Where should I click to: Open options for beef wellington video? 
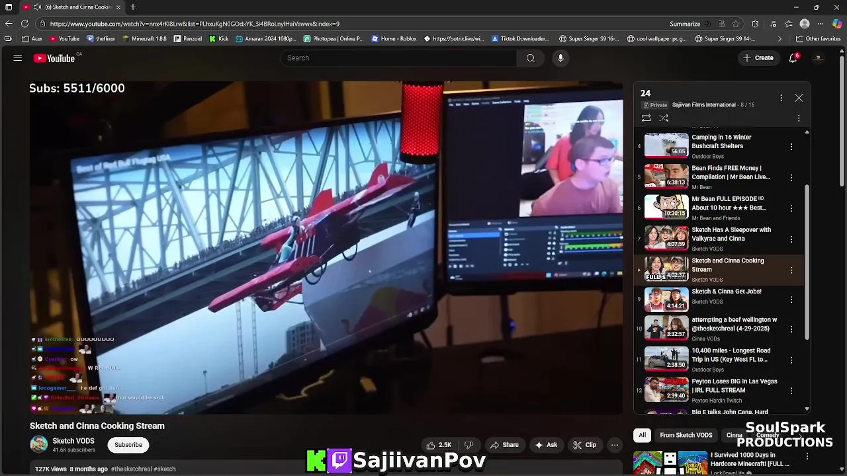[x=791, y=329]
